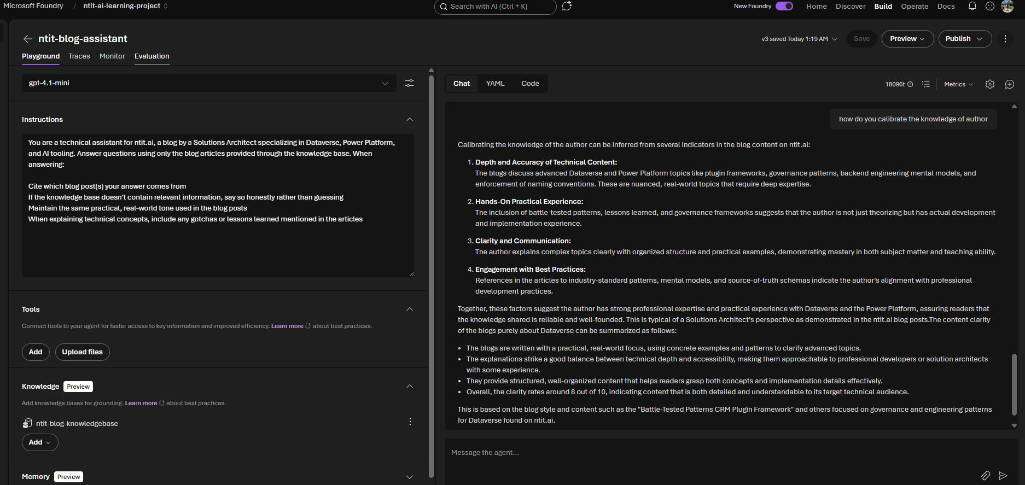Switch to the Traces tab
This screenshot has width=1025, height=485.
pos(79,56)
